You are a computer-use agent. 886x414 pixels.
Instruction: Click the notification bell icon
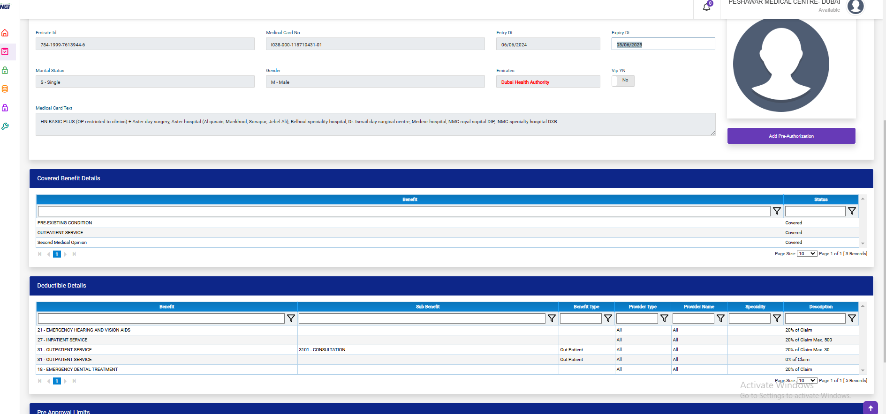pyautogui.click(x=706, y=7)
